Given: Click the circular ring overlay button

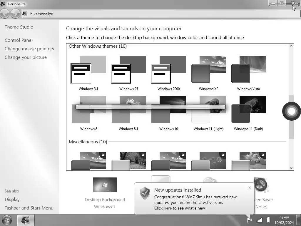Looking at the screenshot, I should coord(291,111).
